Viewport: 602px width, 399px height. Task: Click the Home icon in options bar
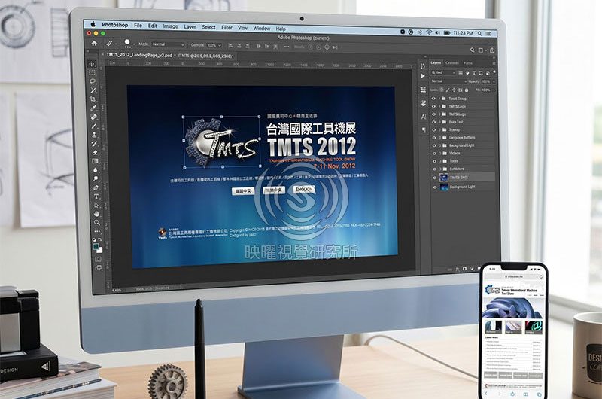(x=95, y=44)
